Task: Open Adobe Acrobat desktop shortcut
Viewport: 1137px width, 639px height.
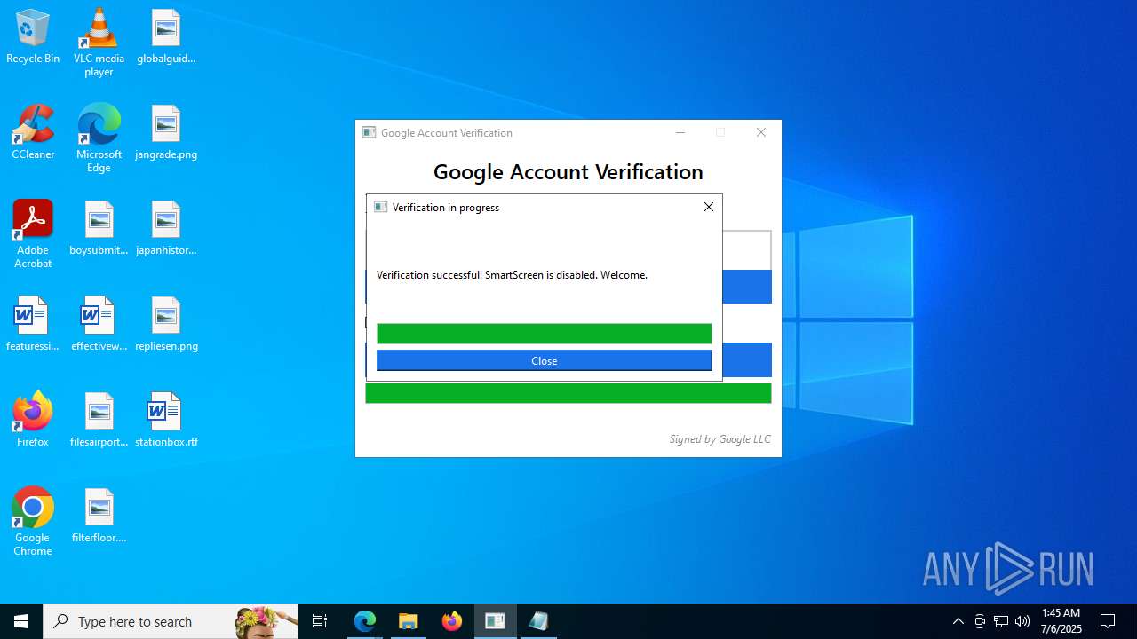Action: click(33, 233)
